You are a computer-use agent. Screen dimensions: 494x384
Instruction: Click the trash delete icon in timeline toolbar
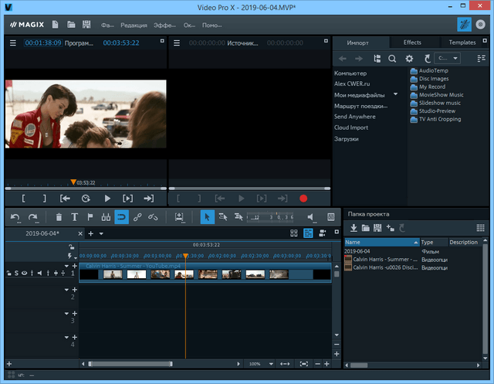pyautogui.click(x=59, y=218)
